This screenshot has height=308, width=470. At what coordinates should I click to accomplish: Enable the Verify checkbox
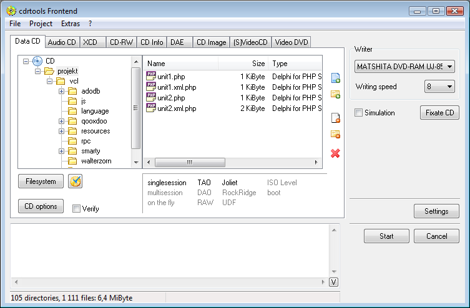coord(76,209)
